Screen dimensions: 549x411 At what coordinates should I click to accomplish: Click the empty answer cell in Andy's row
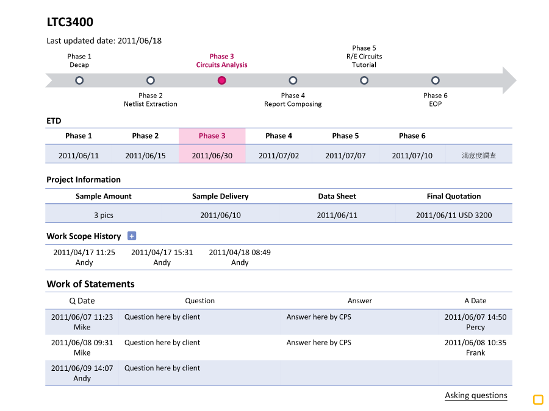pos(359,373)
